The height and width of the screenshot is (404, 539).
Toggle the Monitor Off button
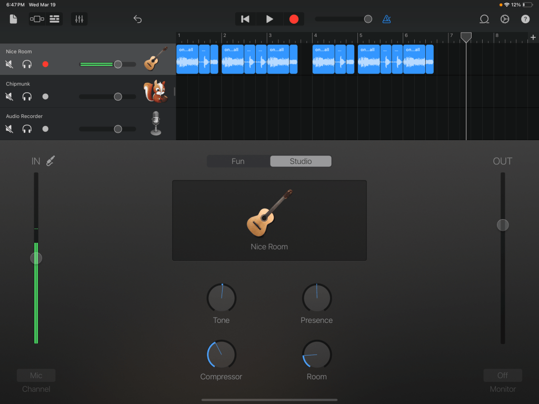point(502,376)
